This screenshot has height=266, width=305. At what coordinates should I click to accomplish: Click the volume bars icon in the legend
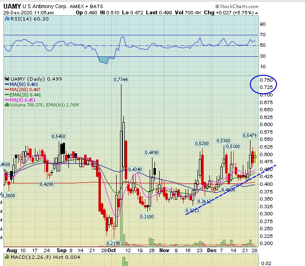pos(7,105)
